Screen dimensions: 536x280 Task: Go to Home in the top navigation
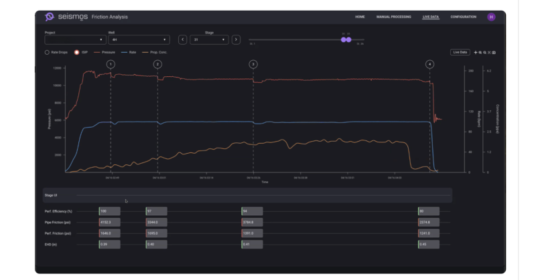point(360,17)
